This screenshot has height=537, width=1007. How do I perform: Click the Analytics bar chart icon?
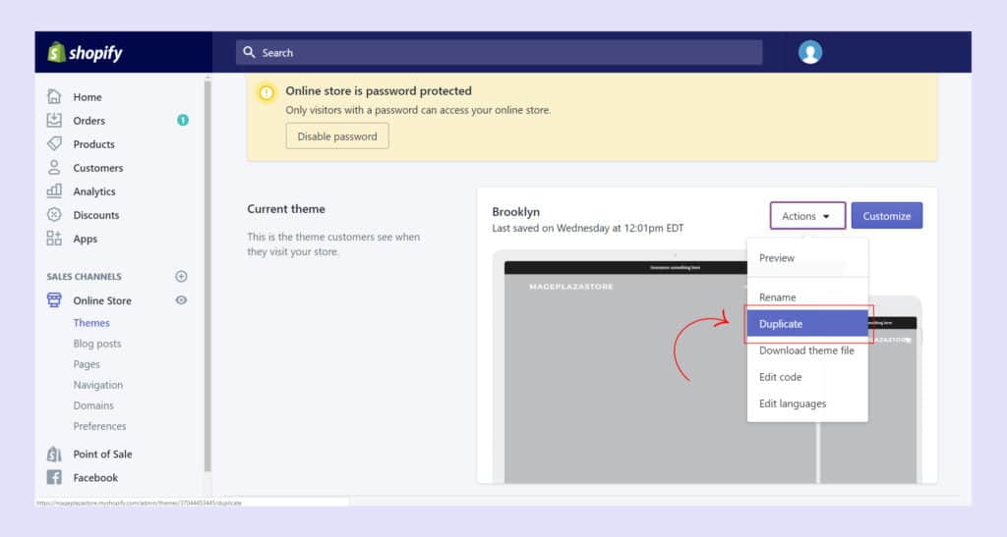click(x=54, y=191)
